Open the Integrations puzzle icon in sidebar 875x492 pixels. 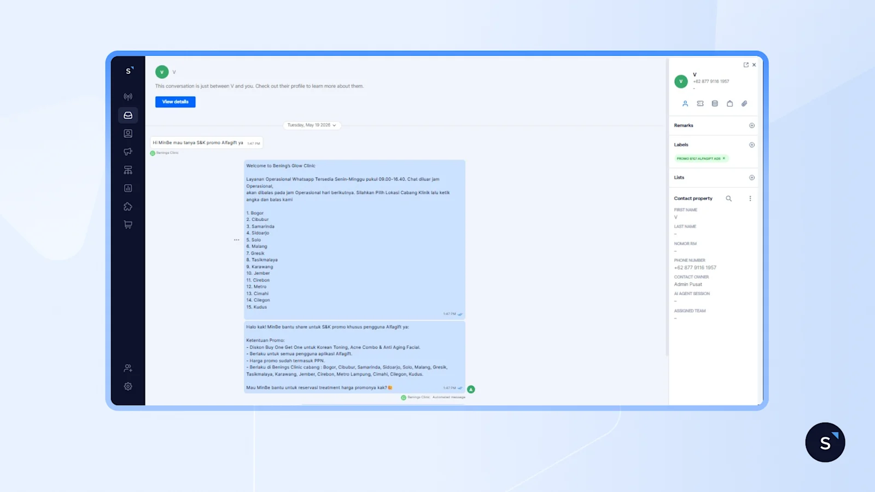[x=128, y=207]
